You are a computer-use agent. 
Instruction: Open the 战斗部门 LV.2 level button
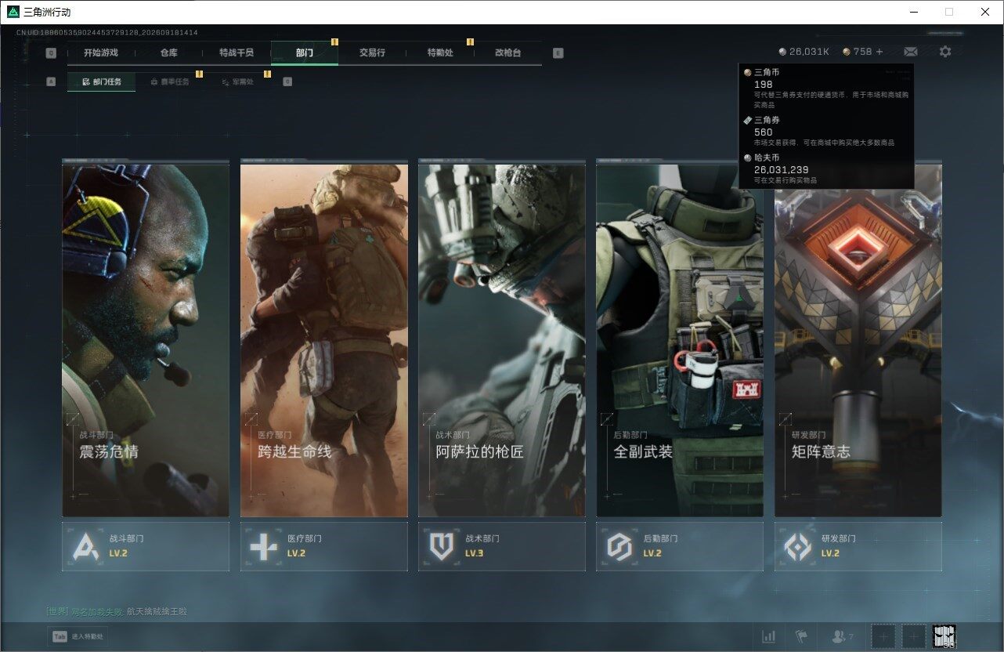(x=146, y=546)
